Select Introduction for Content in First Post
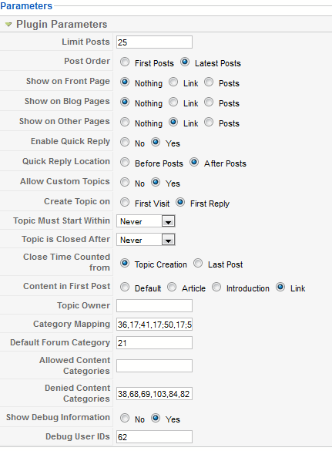 coord(216,287)
